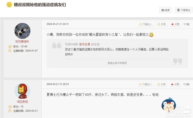This screenshot has width=193, height=118.
Task: Like floor 112 post with 点赞 thumb
Action: coord(175,84)
